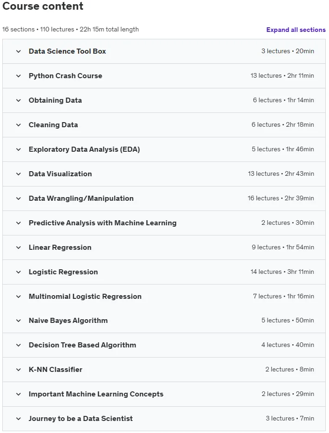This screenshot has width=329, height=433.
Task: Expand Naive Bayes Algorithm chevron
Action: [x=18, y=321]
